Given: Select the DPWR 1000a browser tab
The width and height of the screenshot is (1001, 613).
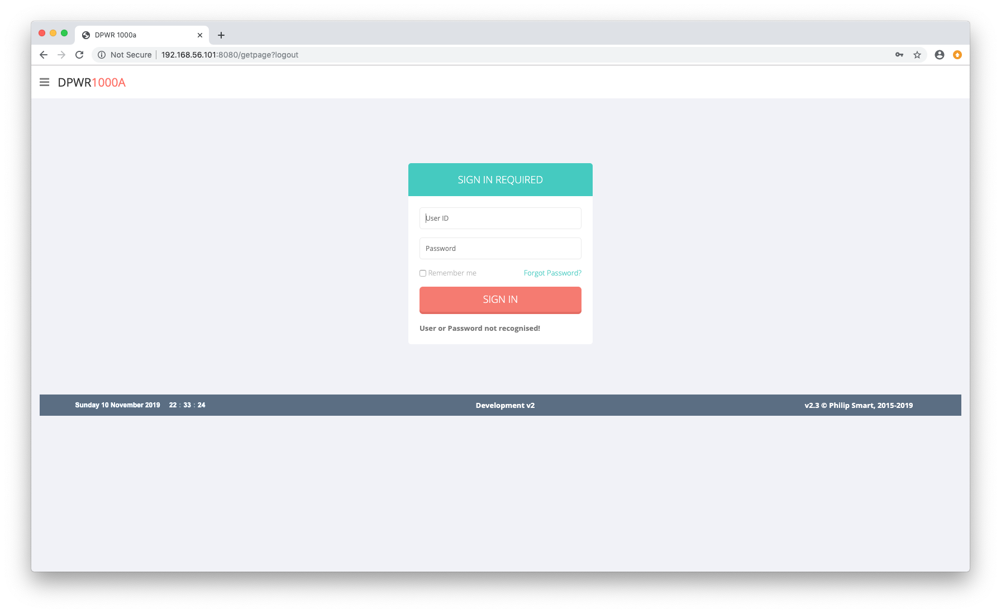Looking at the screenshot, I should tap(134, 35).
